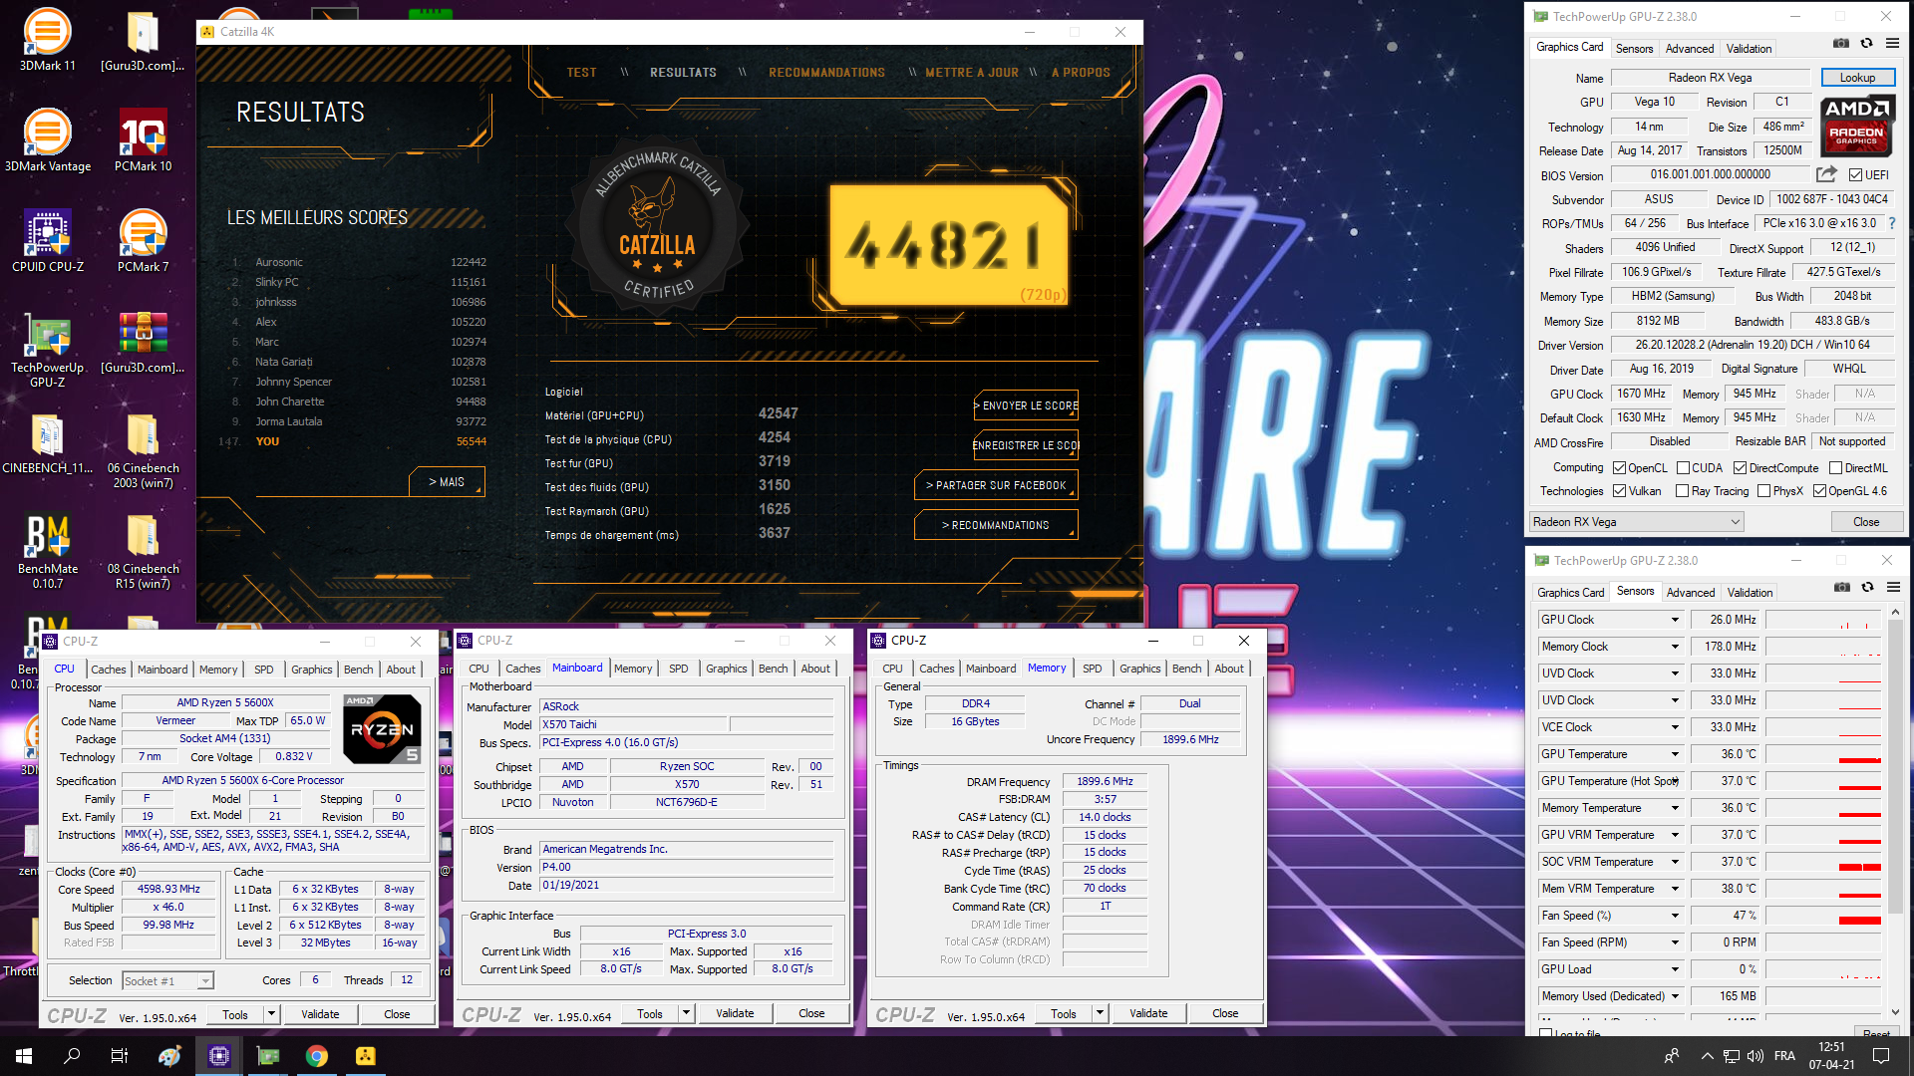Open the GPU Load sensor dropdown
Viewport: 1914px width, 1076px height.
[1675, 969]
